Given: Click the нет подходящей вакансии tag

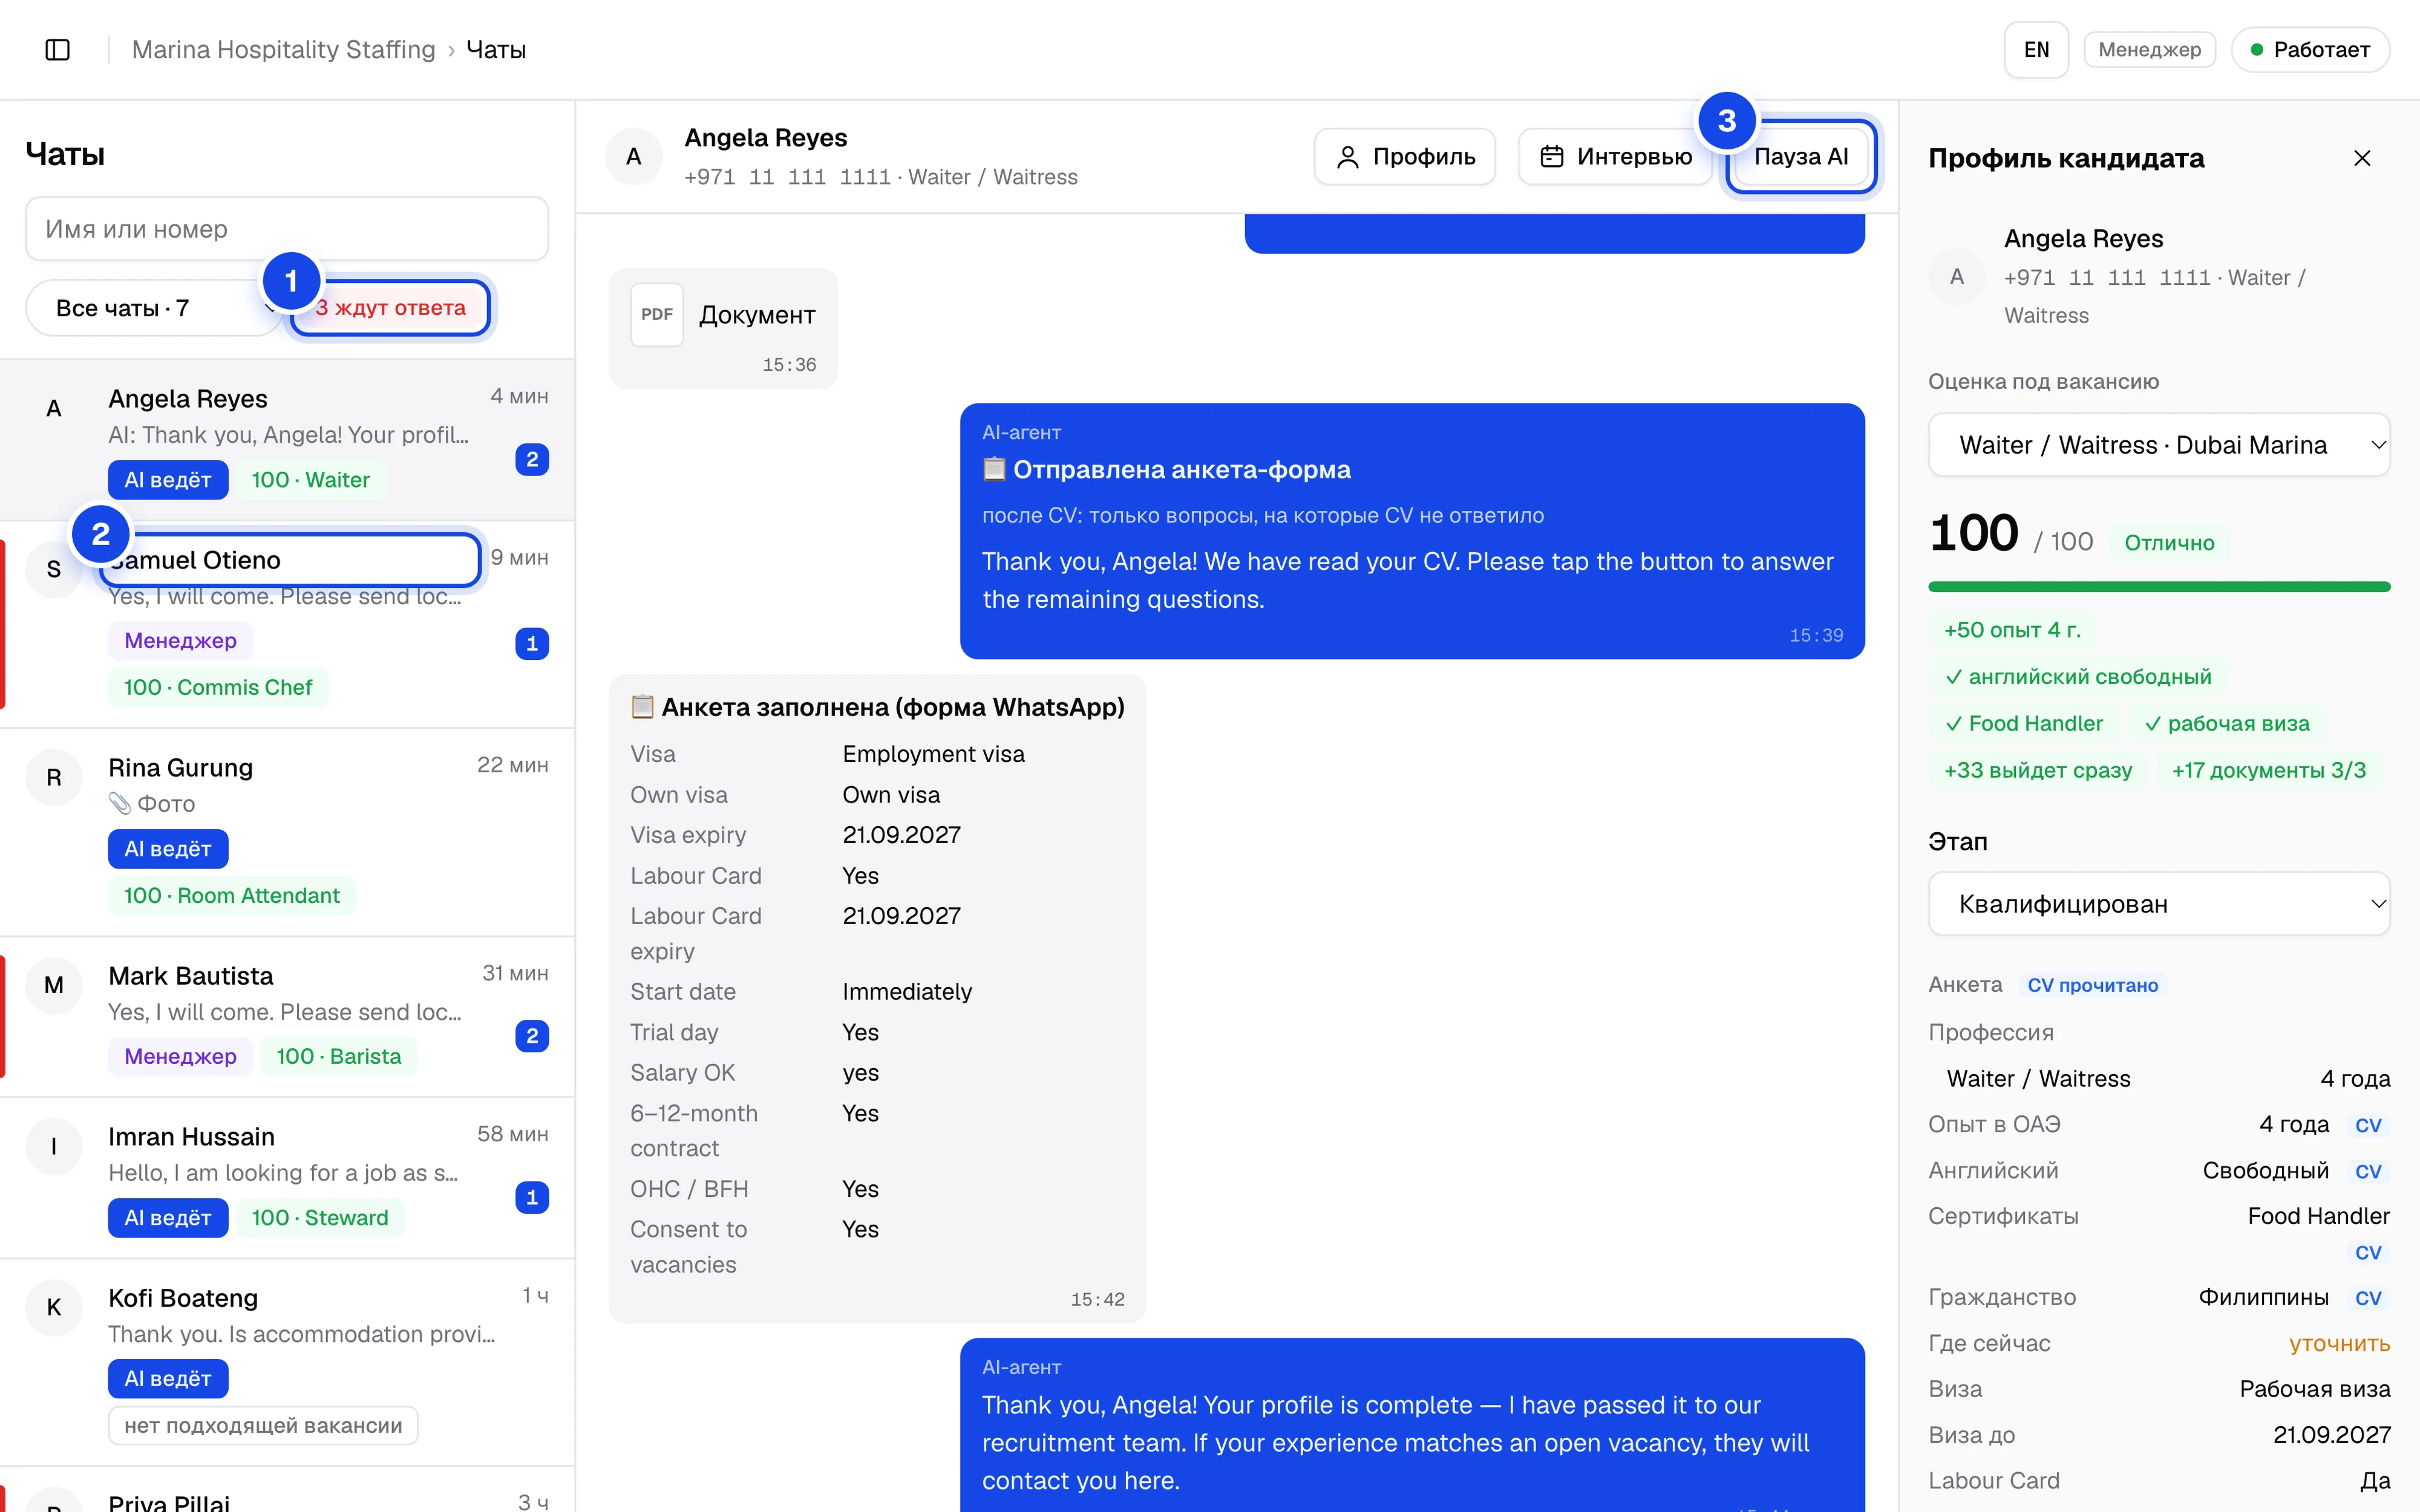Looking at the screenshot, I should [263, 1425].
